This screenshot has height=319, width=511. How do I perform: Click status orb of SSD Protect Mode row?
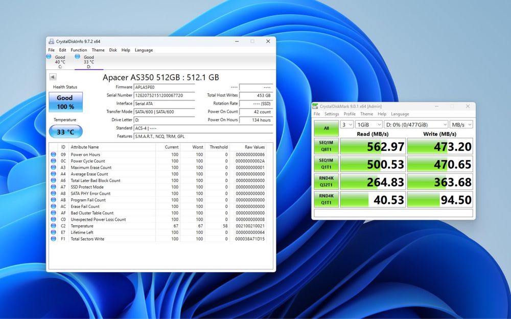(54, 187)
